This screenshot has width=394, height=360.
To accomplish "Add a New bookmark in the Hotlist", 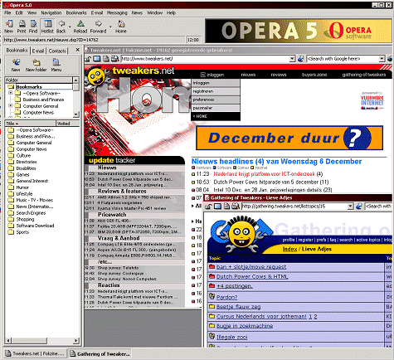I will pos(16,66).
